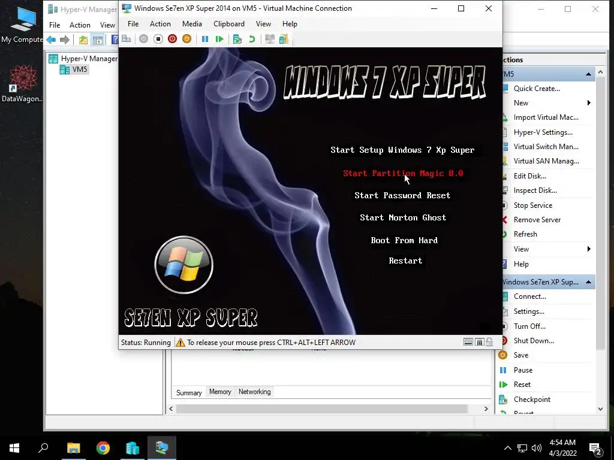Expand the New submenu arrow
The width and height of the screenshot is (614, 460).
[589, 103]
